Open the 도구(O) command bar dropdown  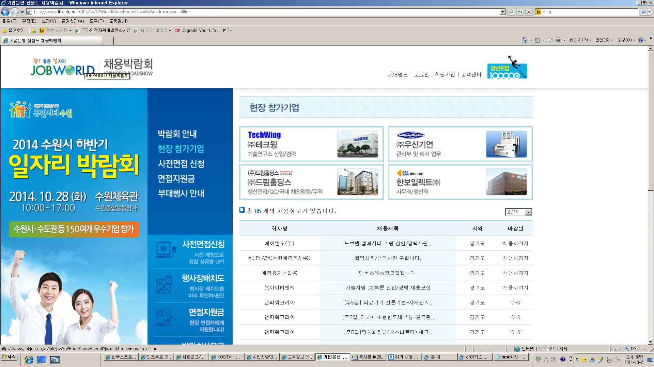626,40
